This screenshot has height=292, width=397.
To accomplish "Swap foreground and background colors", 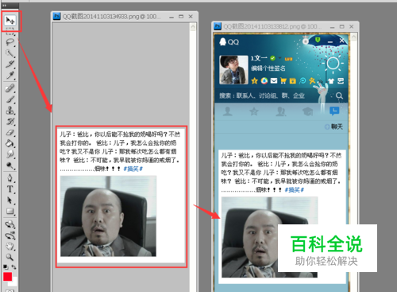I will click(x=14, y=267).
